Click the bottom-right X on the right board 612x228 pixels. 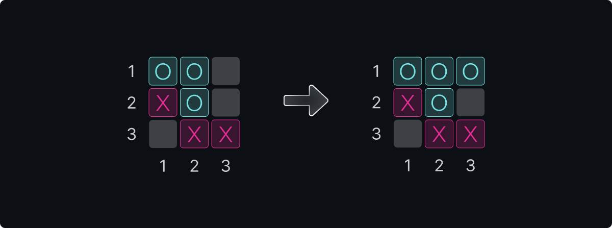tap(470, 134)
